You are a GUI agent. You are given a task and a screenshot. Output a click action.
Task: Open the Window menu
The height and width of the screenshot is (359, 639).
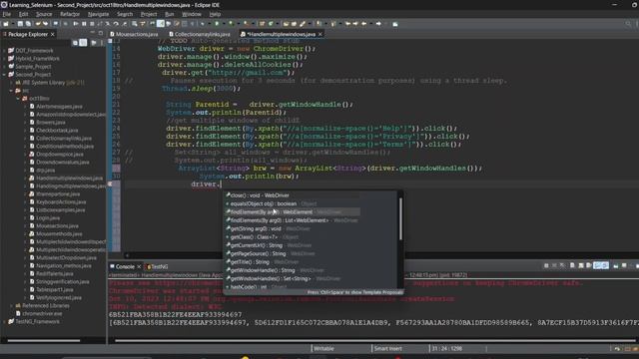(x=192, y=14)
